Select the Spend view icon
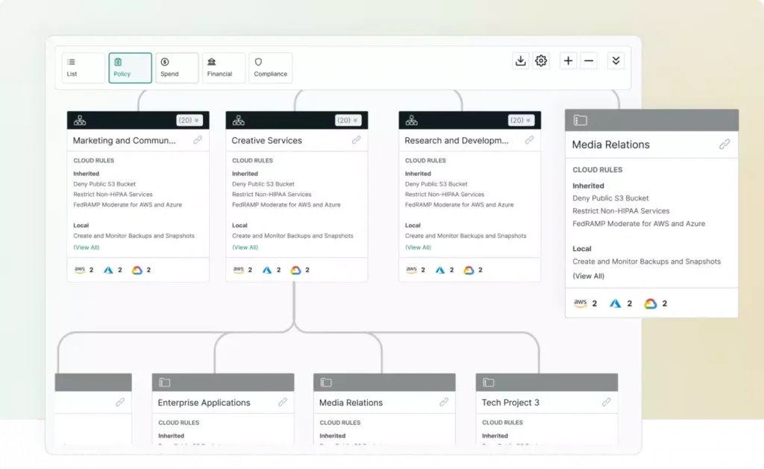764x469 pixels. pyautogui.click(x=176, y=66)
